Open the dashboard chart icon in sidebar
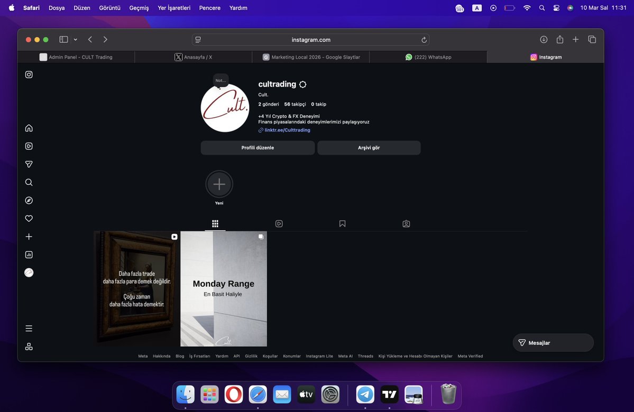Viewport: 634px width, 412px height. [x=29, y=255]
